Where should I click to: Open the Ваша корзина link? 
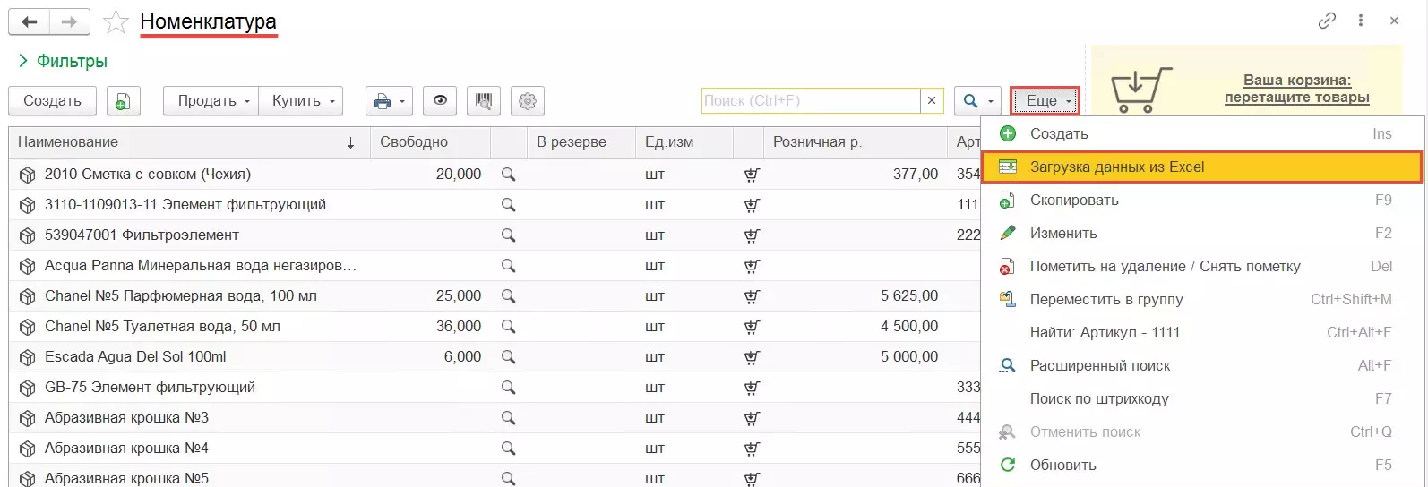click(1296, 89)
